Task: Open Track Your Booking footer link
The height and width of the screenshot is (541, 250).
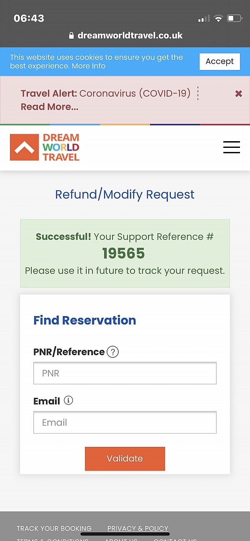Action: (x=54, y=529)
